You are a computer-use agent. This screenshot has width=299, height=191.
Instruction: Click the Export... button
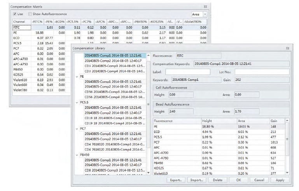[176, 180]
